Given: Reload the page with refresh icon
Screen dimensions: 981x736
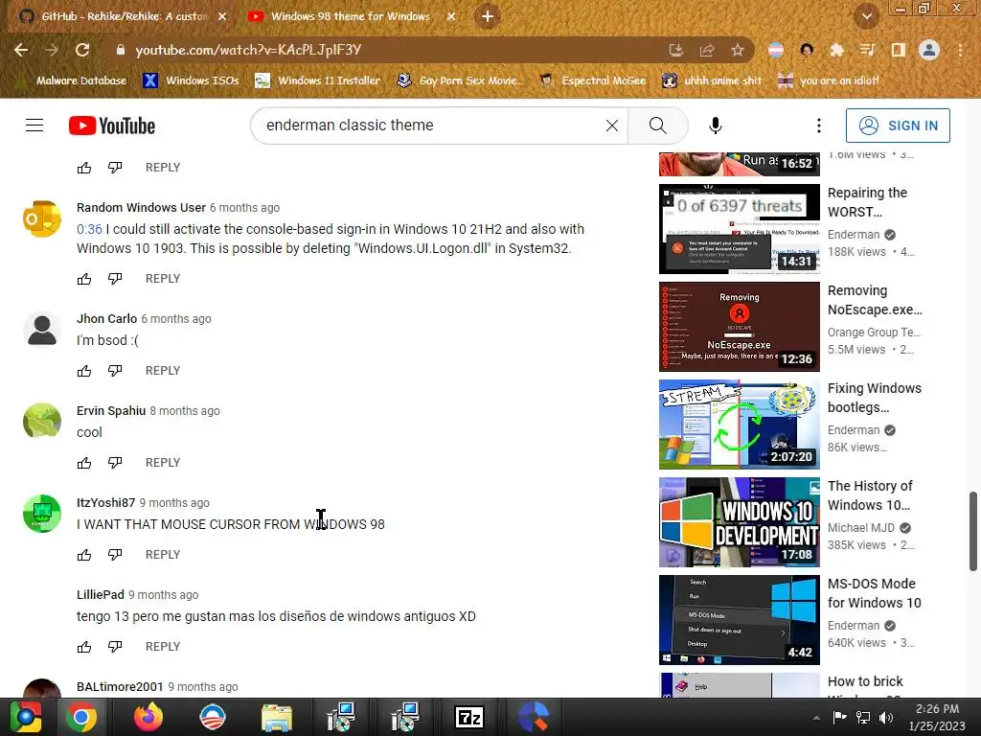Looking at the screenshot, I should click(82, 50).
